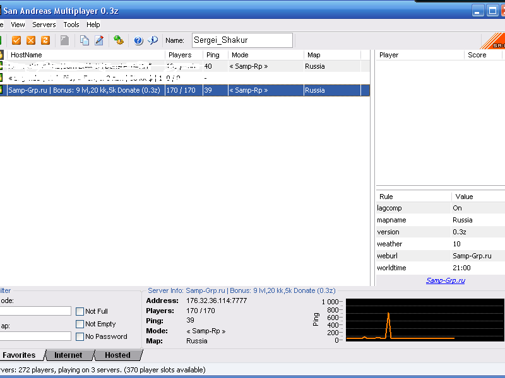Viewport: 505px width, 378px height.
Task: Enable the Not Empty filter checkbox
Action: point(80,324)
